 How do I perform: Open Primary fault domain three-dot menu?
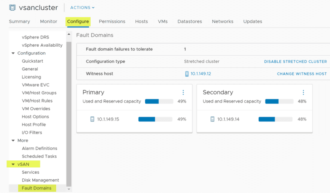click(x=183, y=93)
